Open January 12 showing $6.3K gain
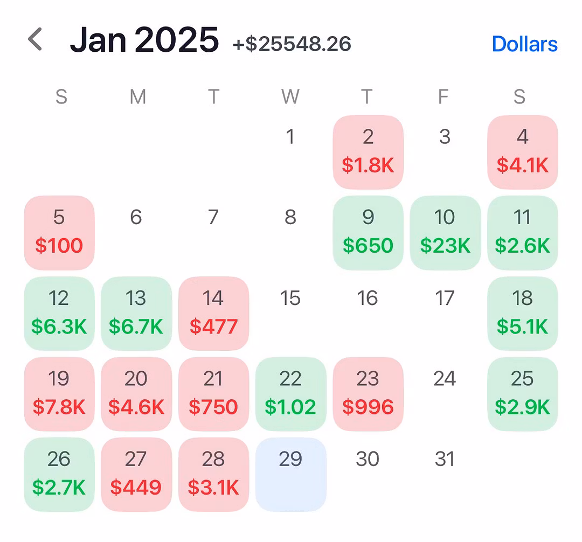This screenshot has height=542, width=582. pos(59,313)
